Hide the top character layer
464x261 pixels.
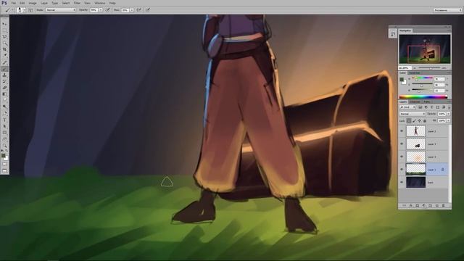coord(402,130)
